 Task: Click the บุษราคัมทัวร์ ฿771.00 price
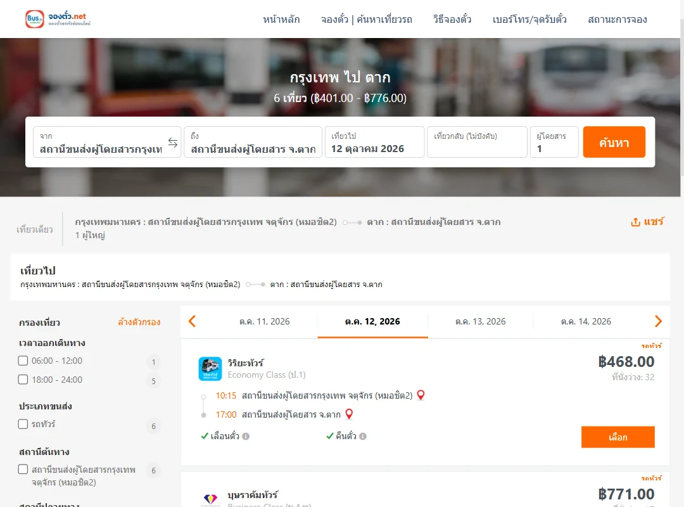626,494
